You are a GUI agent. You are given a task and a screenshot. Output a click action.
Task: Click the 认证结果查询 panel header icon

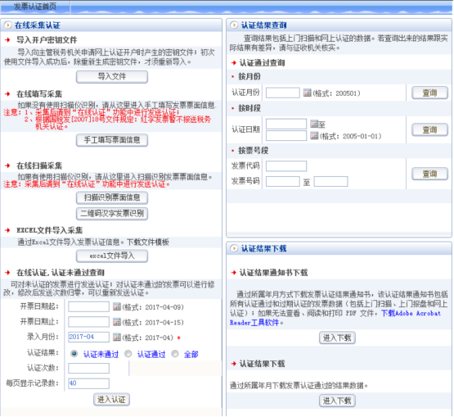pyautogui.click(x=234, y=25)
